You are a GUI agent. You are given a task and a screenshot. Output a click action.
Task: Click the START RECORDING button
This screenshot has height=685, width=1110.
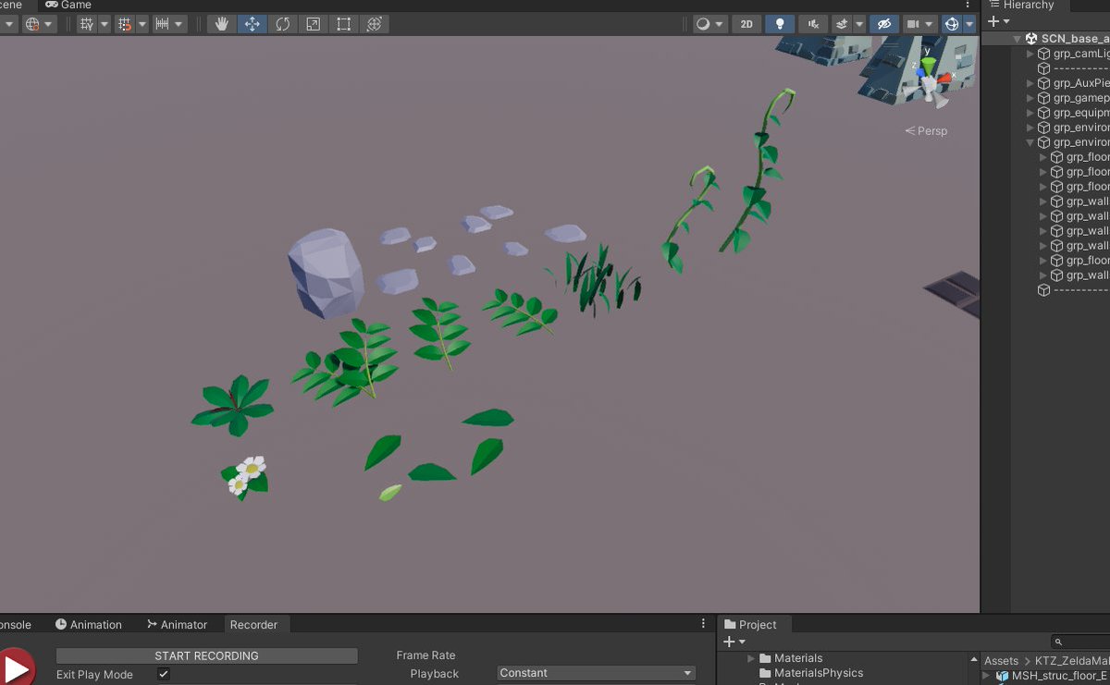pos(206,655)
